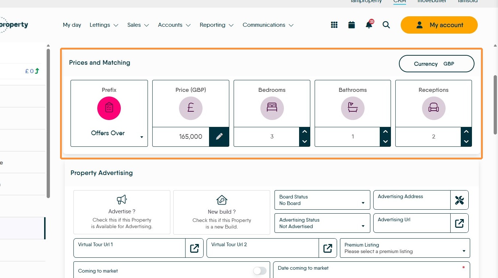Click the Date coming to market field
The height and width of the screenshot is (278, 498).
point(371,270)
